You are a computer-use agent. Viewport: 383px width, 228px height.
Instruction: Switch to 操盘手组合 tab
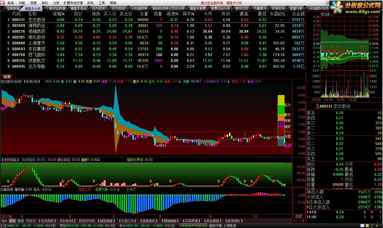pos(78,8)
